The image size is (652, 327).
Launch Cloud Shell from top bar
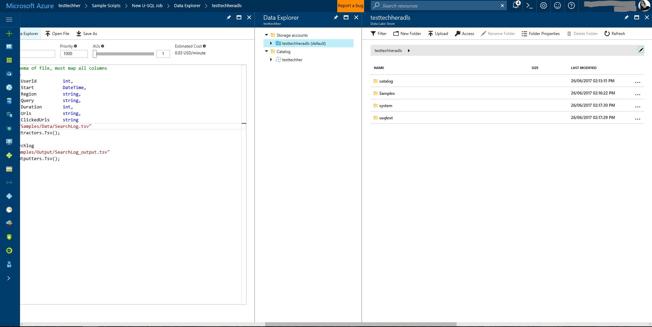(529, 5)
